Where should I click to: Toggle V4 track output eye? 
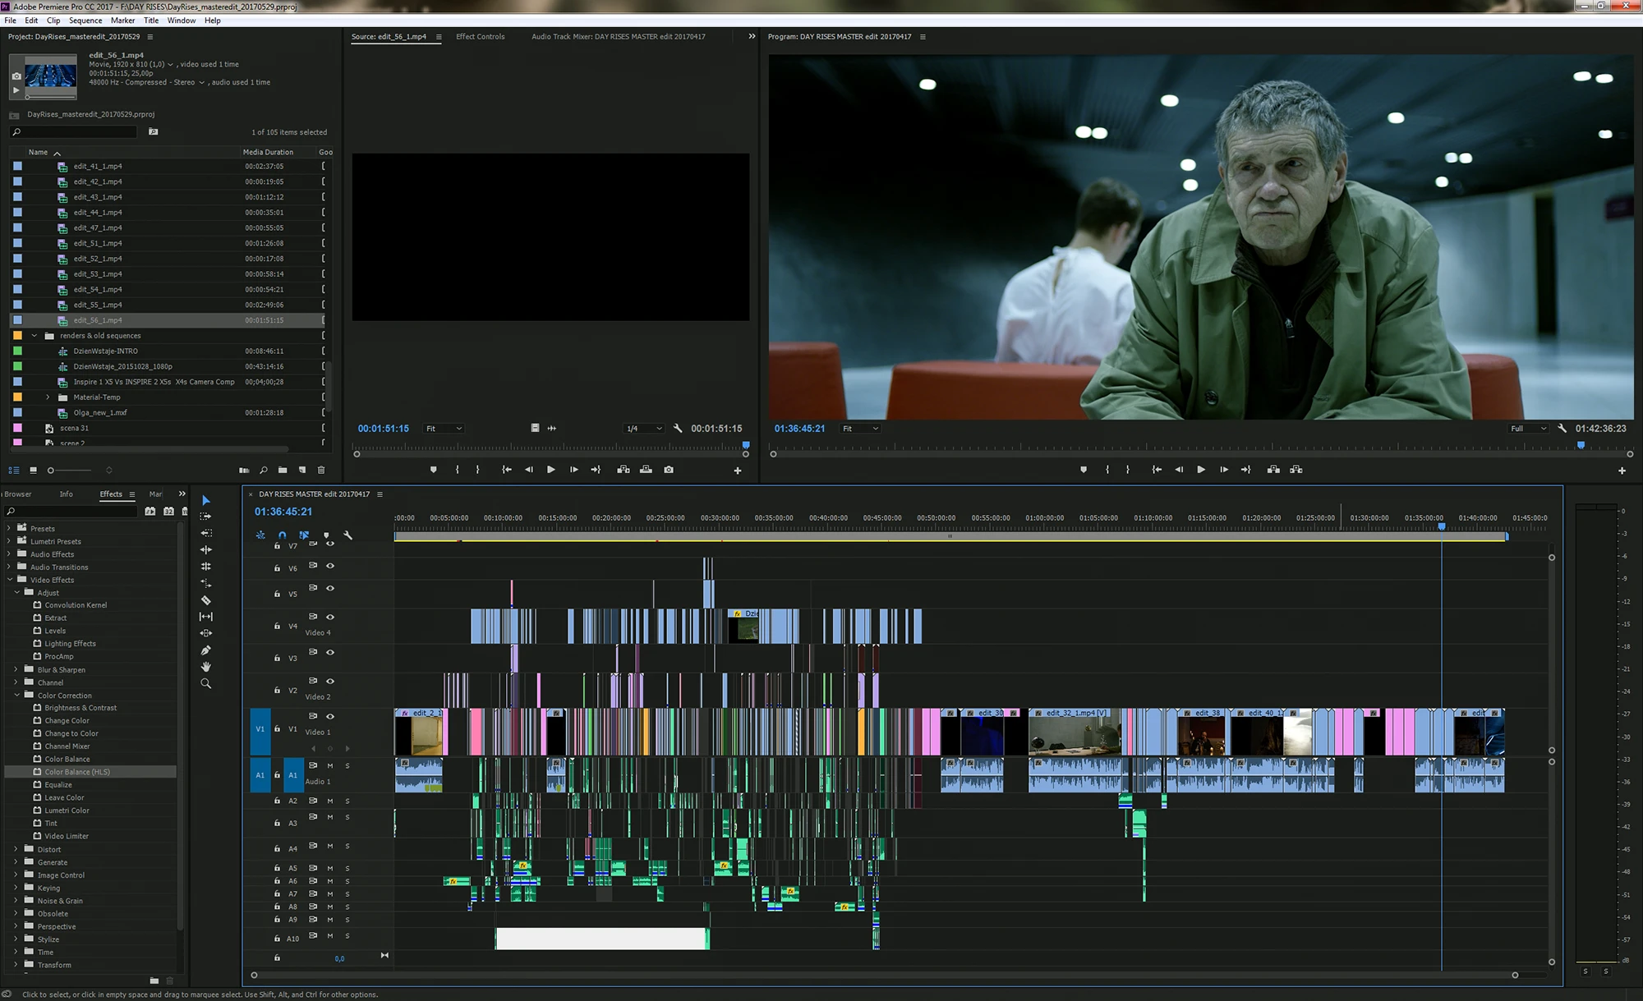[330, 617]
